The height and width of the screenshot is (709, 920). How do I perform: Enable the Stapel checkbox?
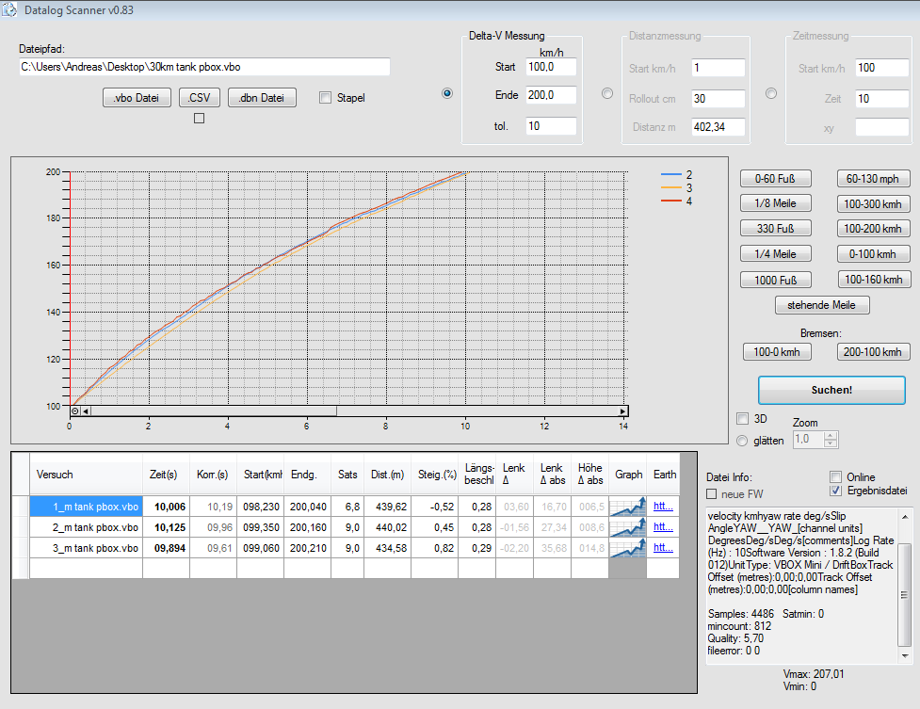pos(326,98)
